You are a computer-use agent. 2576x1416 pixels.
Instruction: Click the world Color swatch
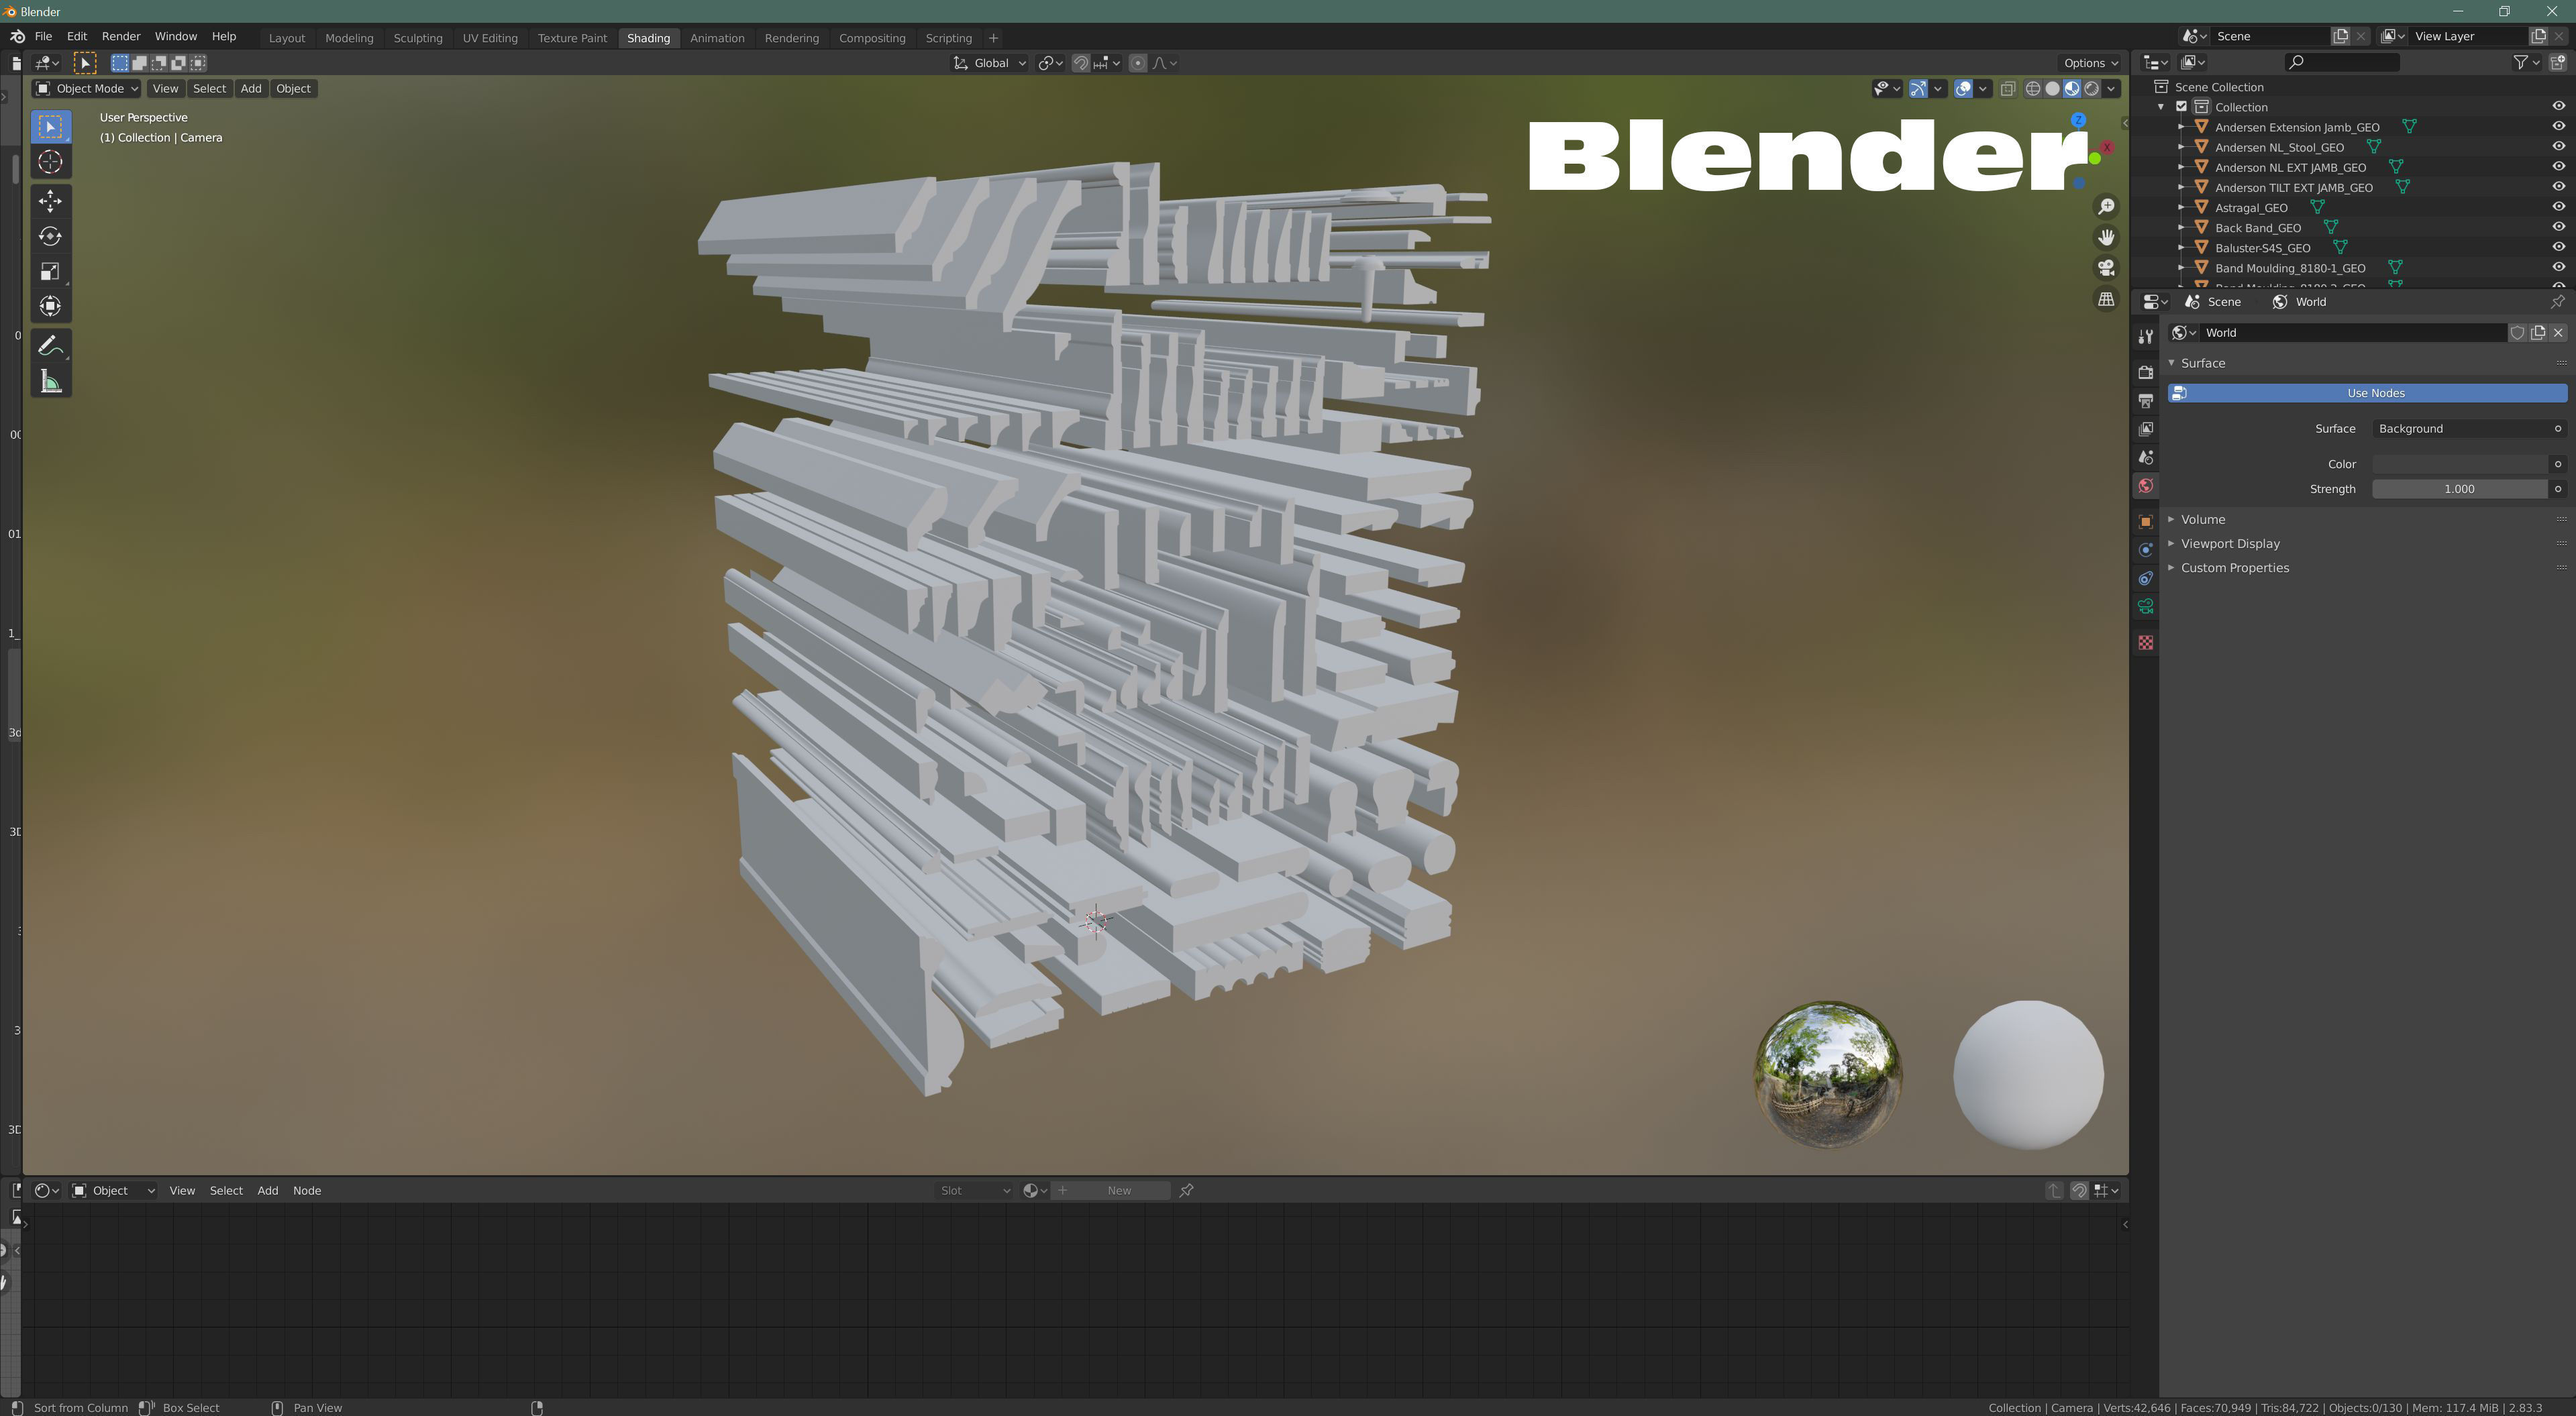click(2459, 464)
